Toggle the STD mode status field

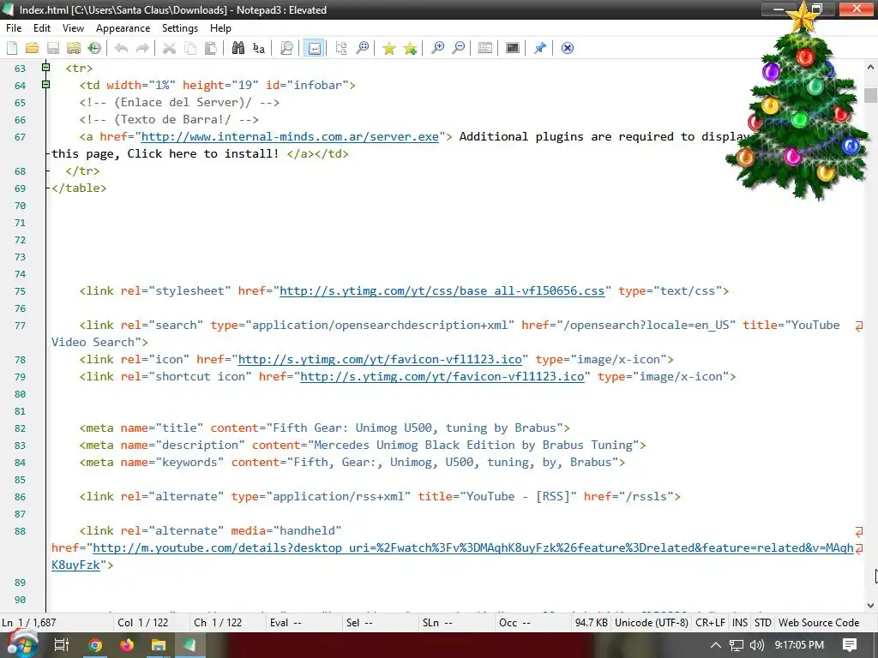coord(762,623)
